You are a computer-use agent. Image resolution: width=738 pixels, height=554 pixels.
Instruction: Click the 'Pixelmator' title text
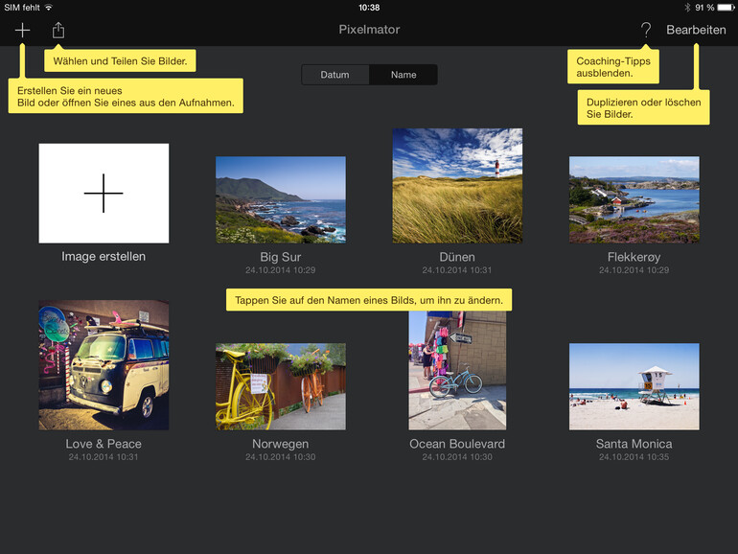tap(369, 29)
